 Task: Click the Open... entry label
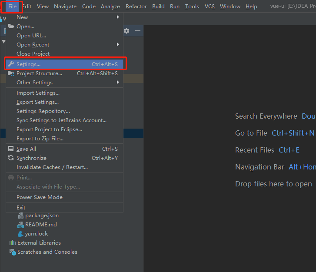tap(25, 27)
